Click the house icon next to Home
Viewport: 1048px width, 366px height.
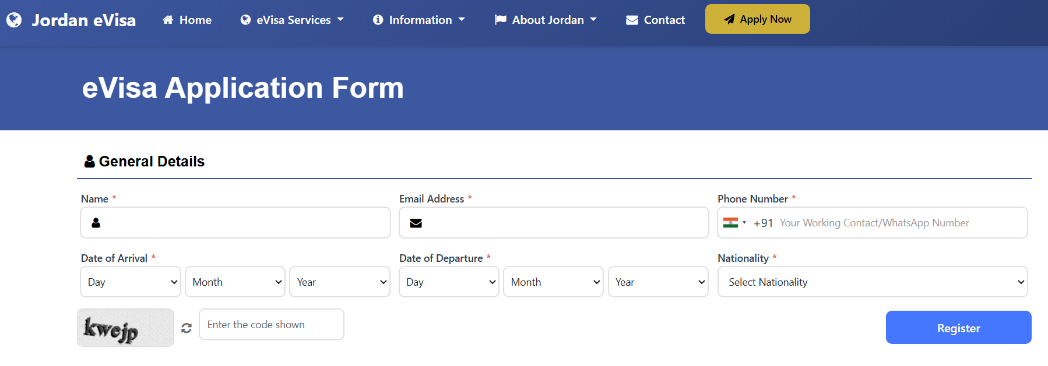pos(168,20)
